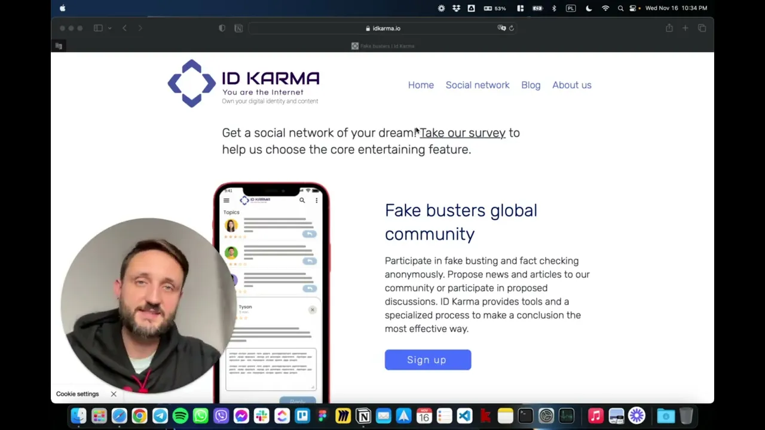Open the battery status menu
The image size is (765, 430).
(537, 8)
